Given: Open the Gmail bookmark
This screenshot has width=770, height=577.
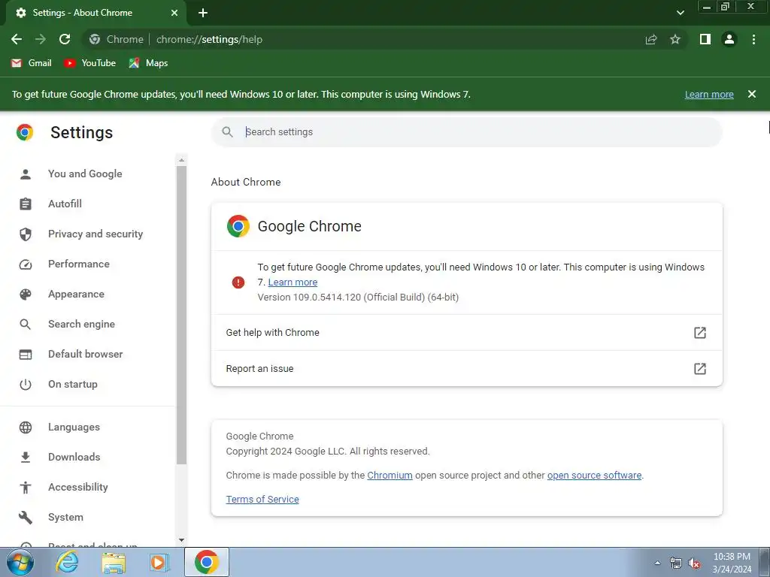Looking at the screenshot, I should pyautogui.click(x=32, y=63).
